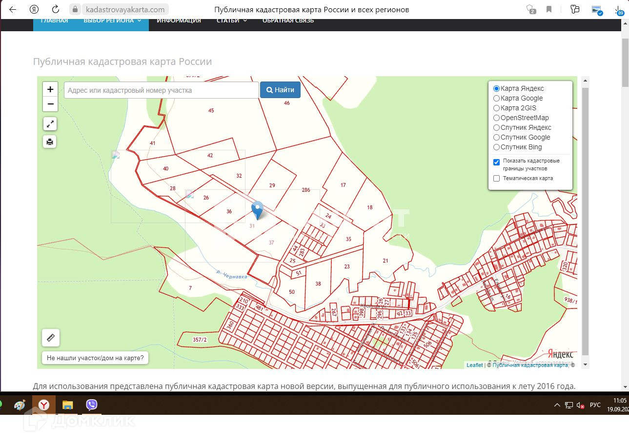Activate the ruler measurement tool
The image size is (629, 448).
[x=51, y=337]
